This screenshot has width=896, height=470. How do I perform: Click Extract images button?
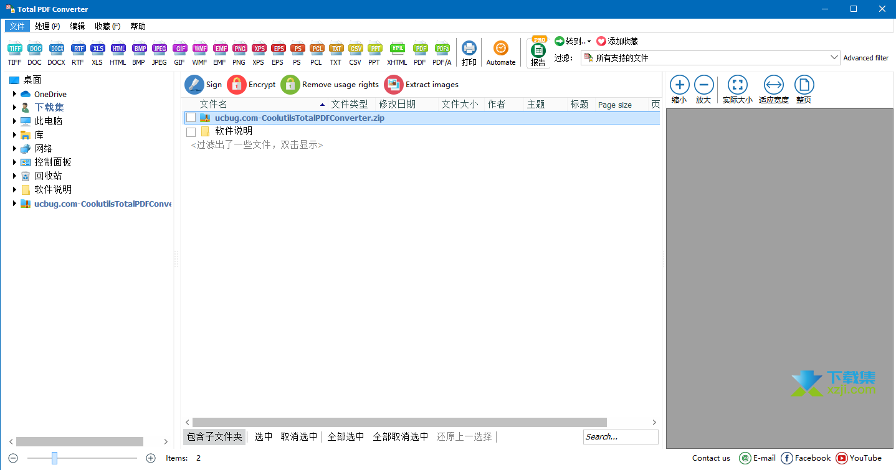click(421, 85)
